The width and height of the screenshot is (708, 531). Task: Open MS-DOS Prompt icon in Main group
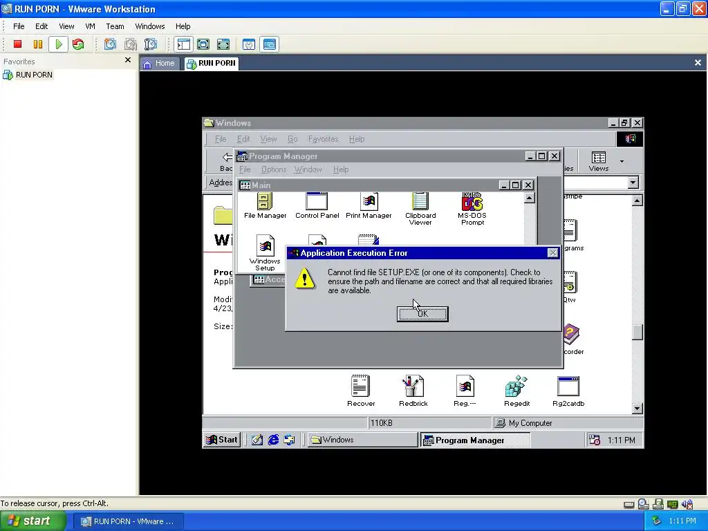(x=472, y=209)
